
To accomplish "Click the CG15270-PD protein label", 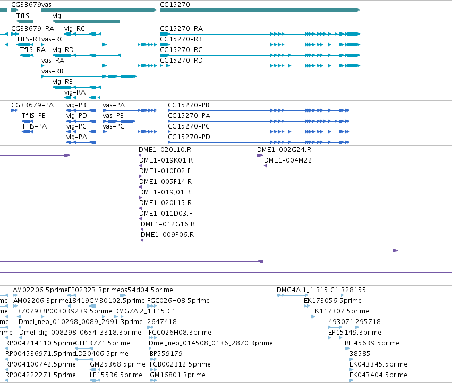I will 189,137.
